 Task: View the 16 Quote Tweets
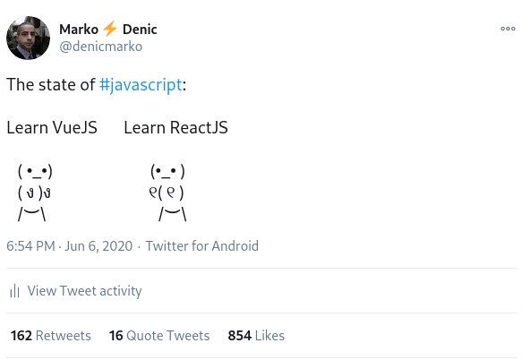pyautogui.click(x=159, y=336)
